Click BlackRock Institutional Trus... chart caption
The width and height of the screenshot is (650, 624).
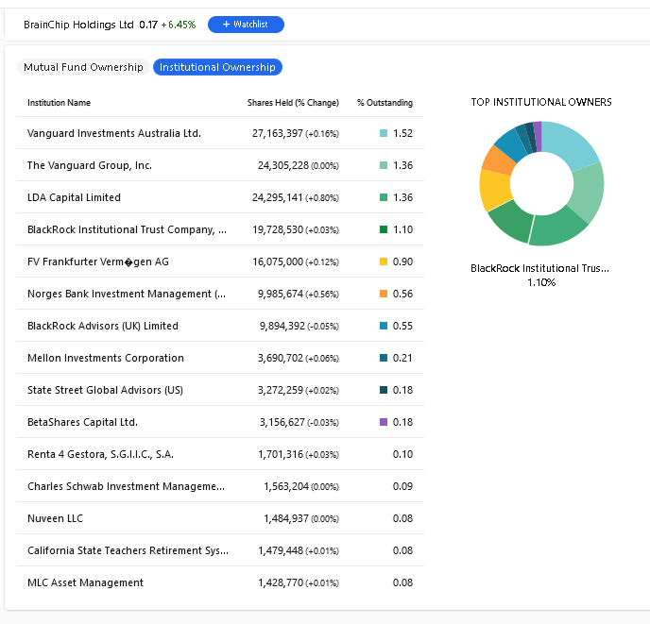[x=539, y=268]
